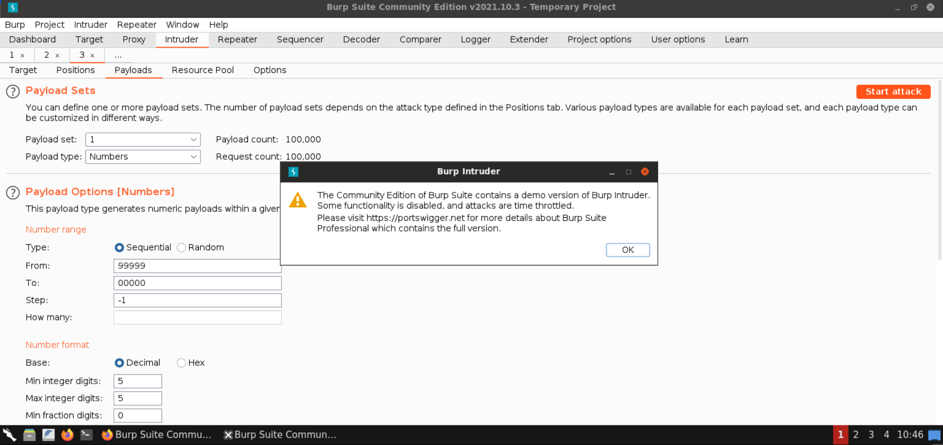Click the vertical scrollbar on the right edge

(x=939, y=172)
